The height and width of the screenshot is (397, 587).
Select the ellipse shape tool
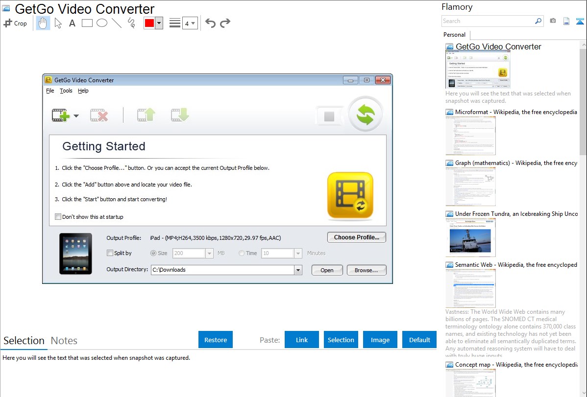tap(102, 23)
